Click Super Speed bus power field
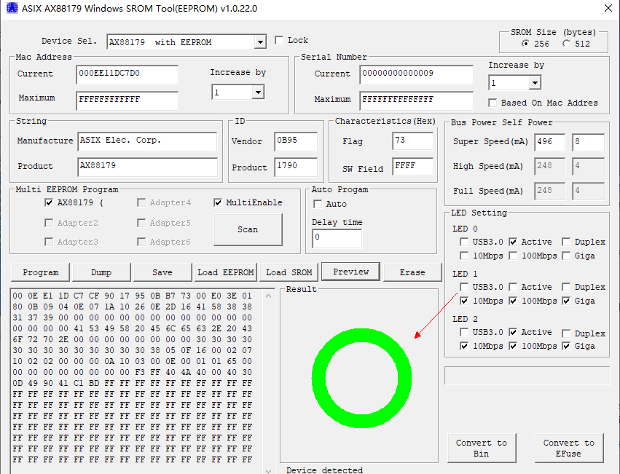 [x=549, y=142]
